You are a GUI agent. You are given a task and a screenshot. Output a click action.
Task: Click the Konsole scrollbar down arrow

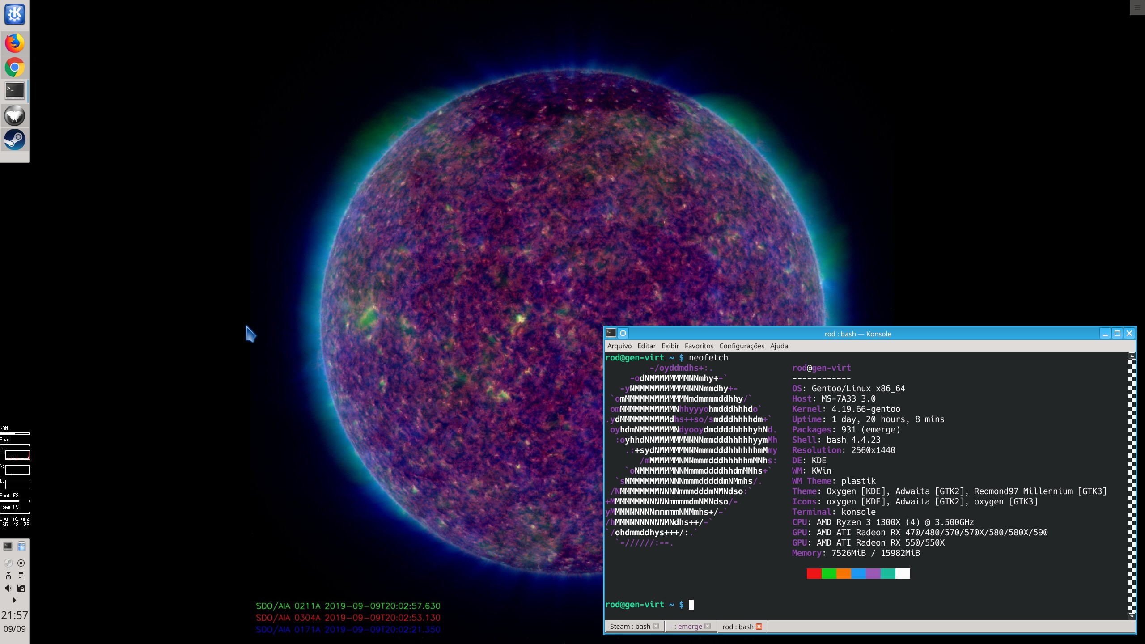(1132, 616)
